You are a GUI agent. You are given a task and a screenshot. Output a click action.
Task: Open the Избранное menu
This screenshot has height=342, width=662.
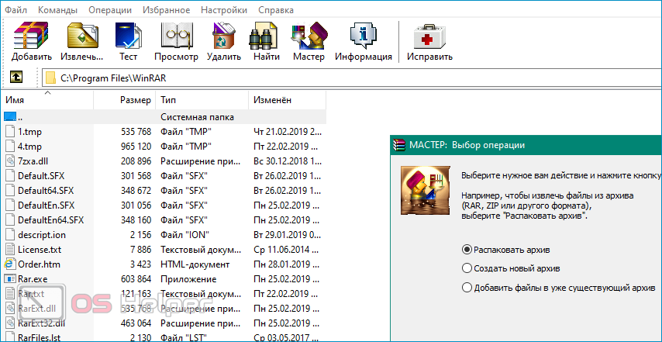(167, 10)
